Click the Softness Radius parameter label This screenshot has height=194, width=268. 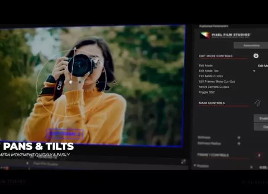point(209,144)
